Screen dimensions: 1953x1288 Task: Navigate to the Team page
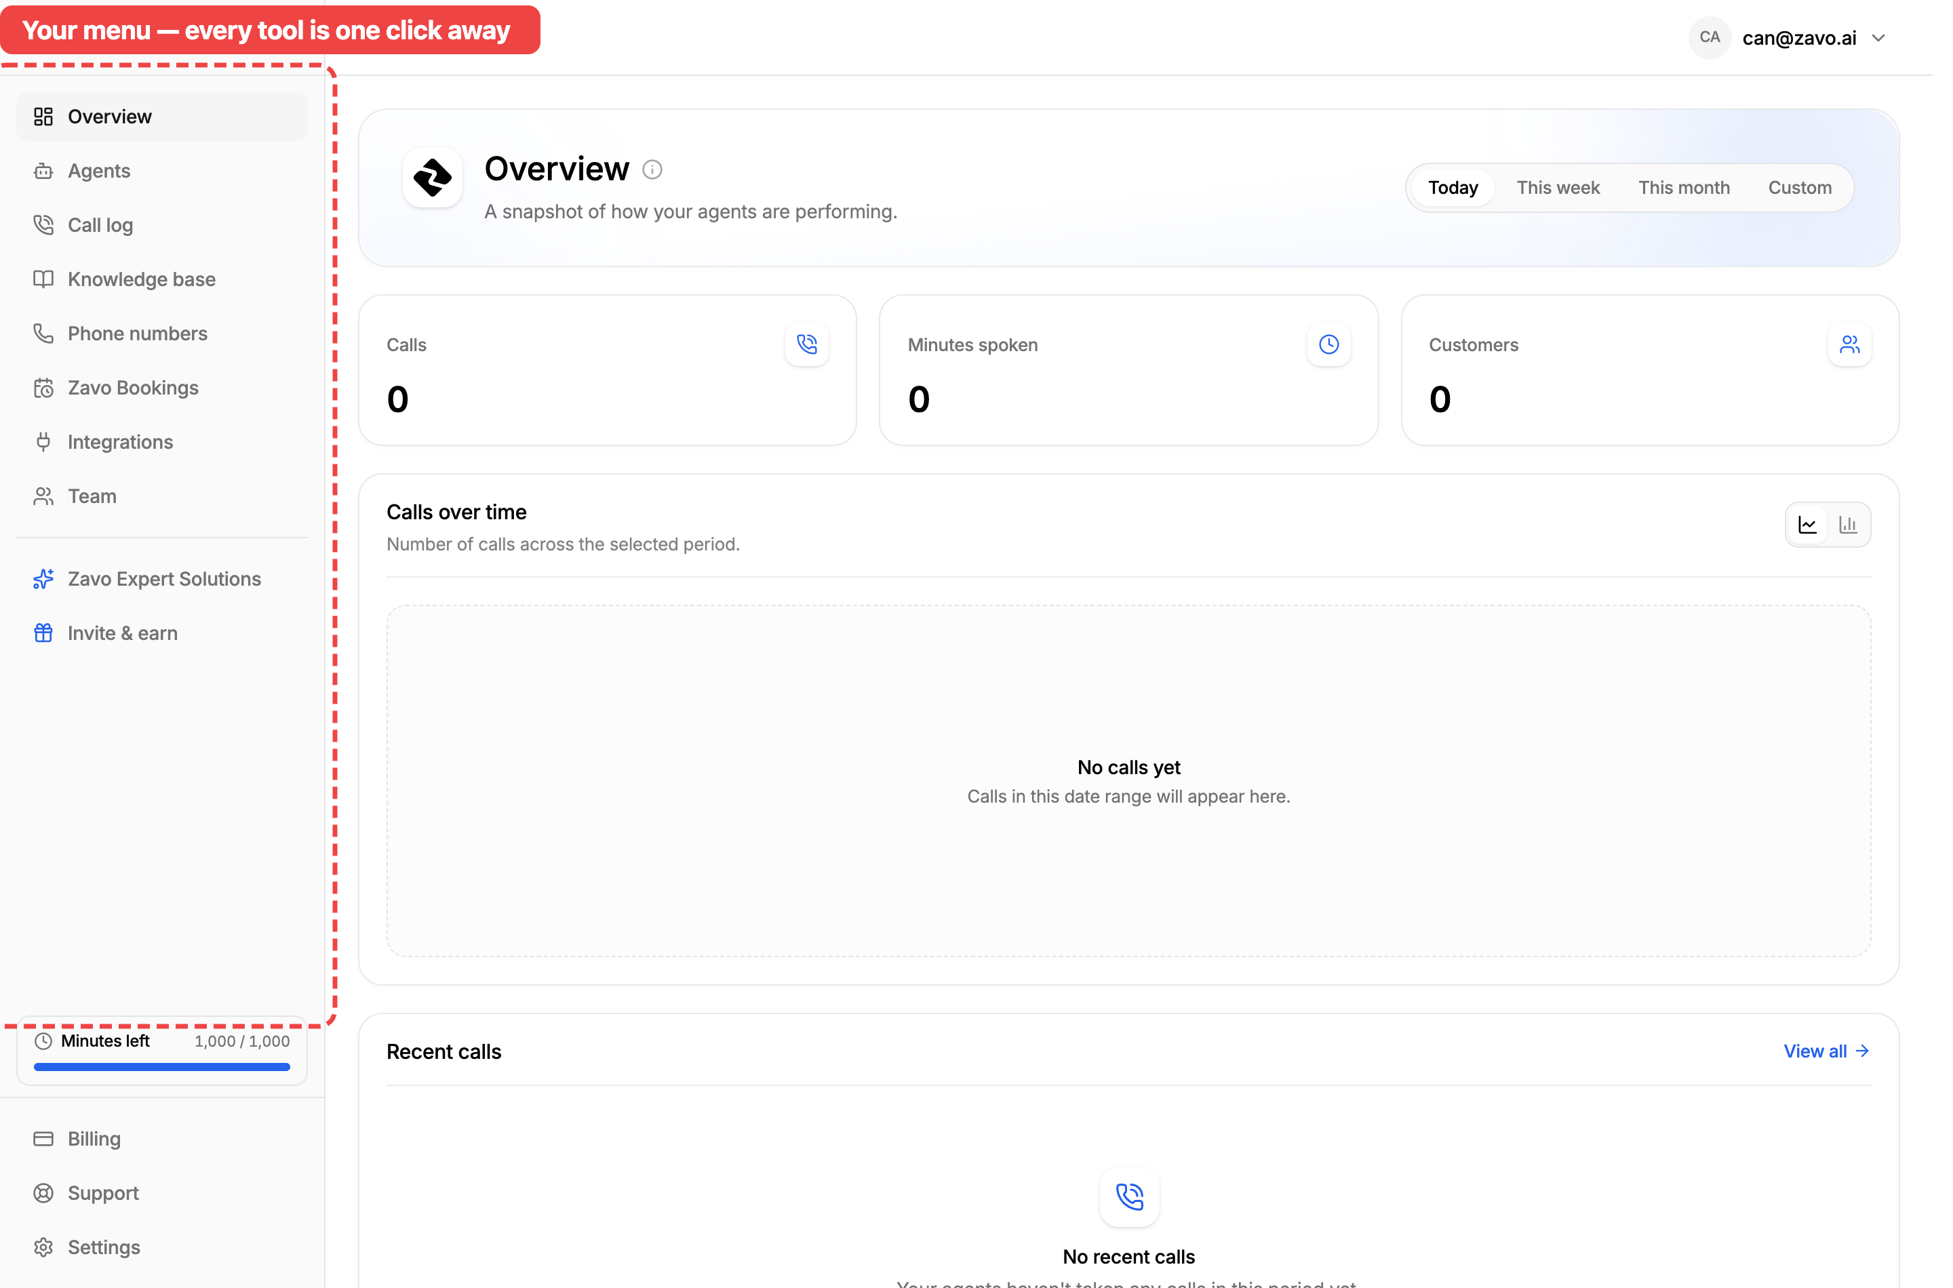coord(162,496)
